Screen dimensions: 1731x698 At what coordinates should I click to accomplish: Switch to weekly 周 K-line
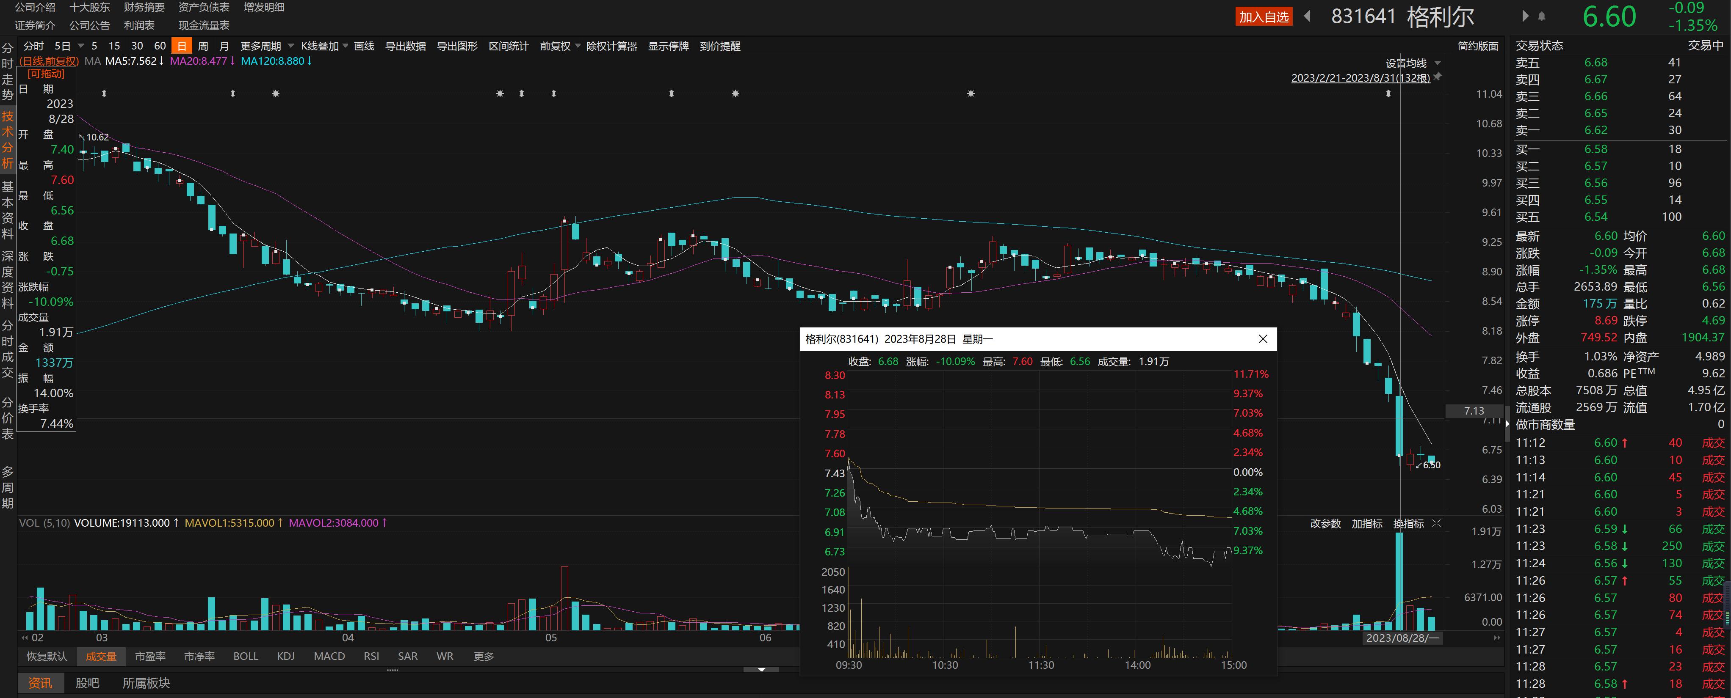[x=203, y=46]
